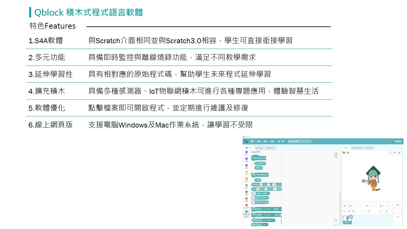Open the globe language menu
The width and height of the screenshot is (407, 229).
coord(252,141)
